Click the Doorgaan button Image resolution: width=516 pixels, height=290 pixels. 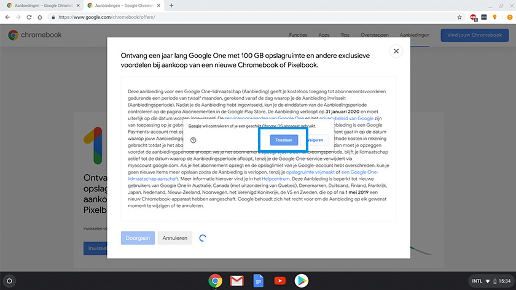pos(138,238)
